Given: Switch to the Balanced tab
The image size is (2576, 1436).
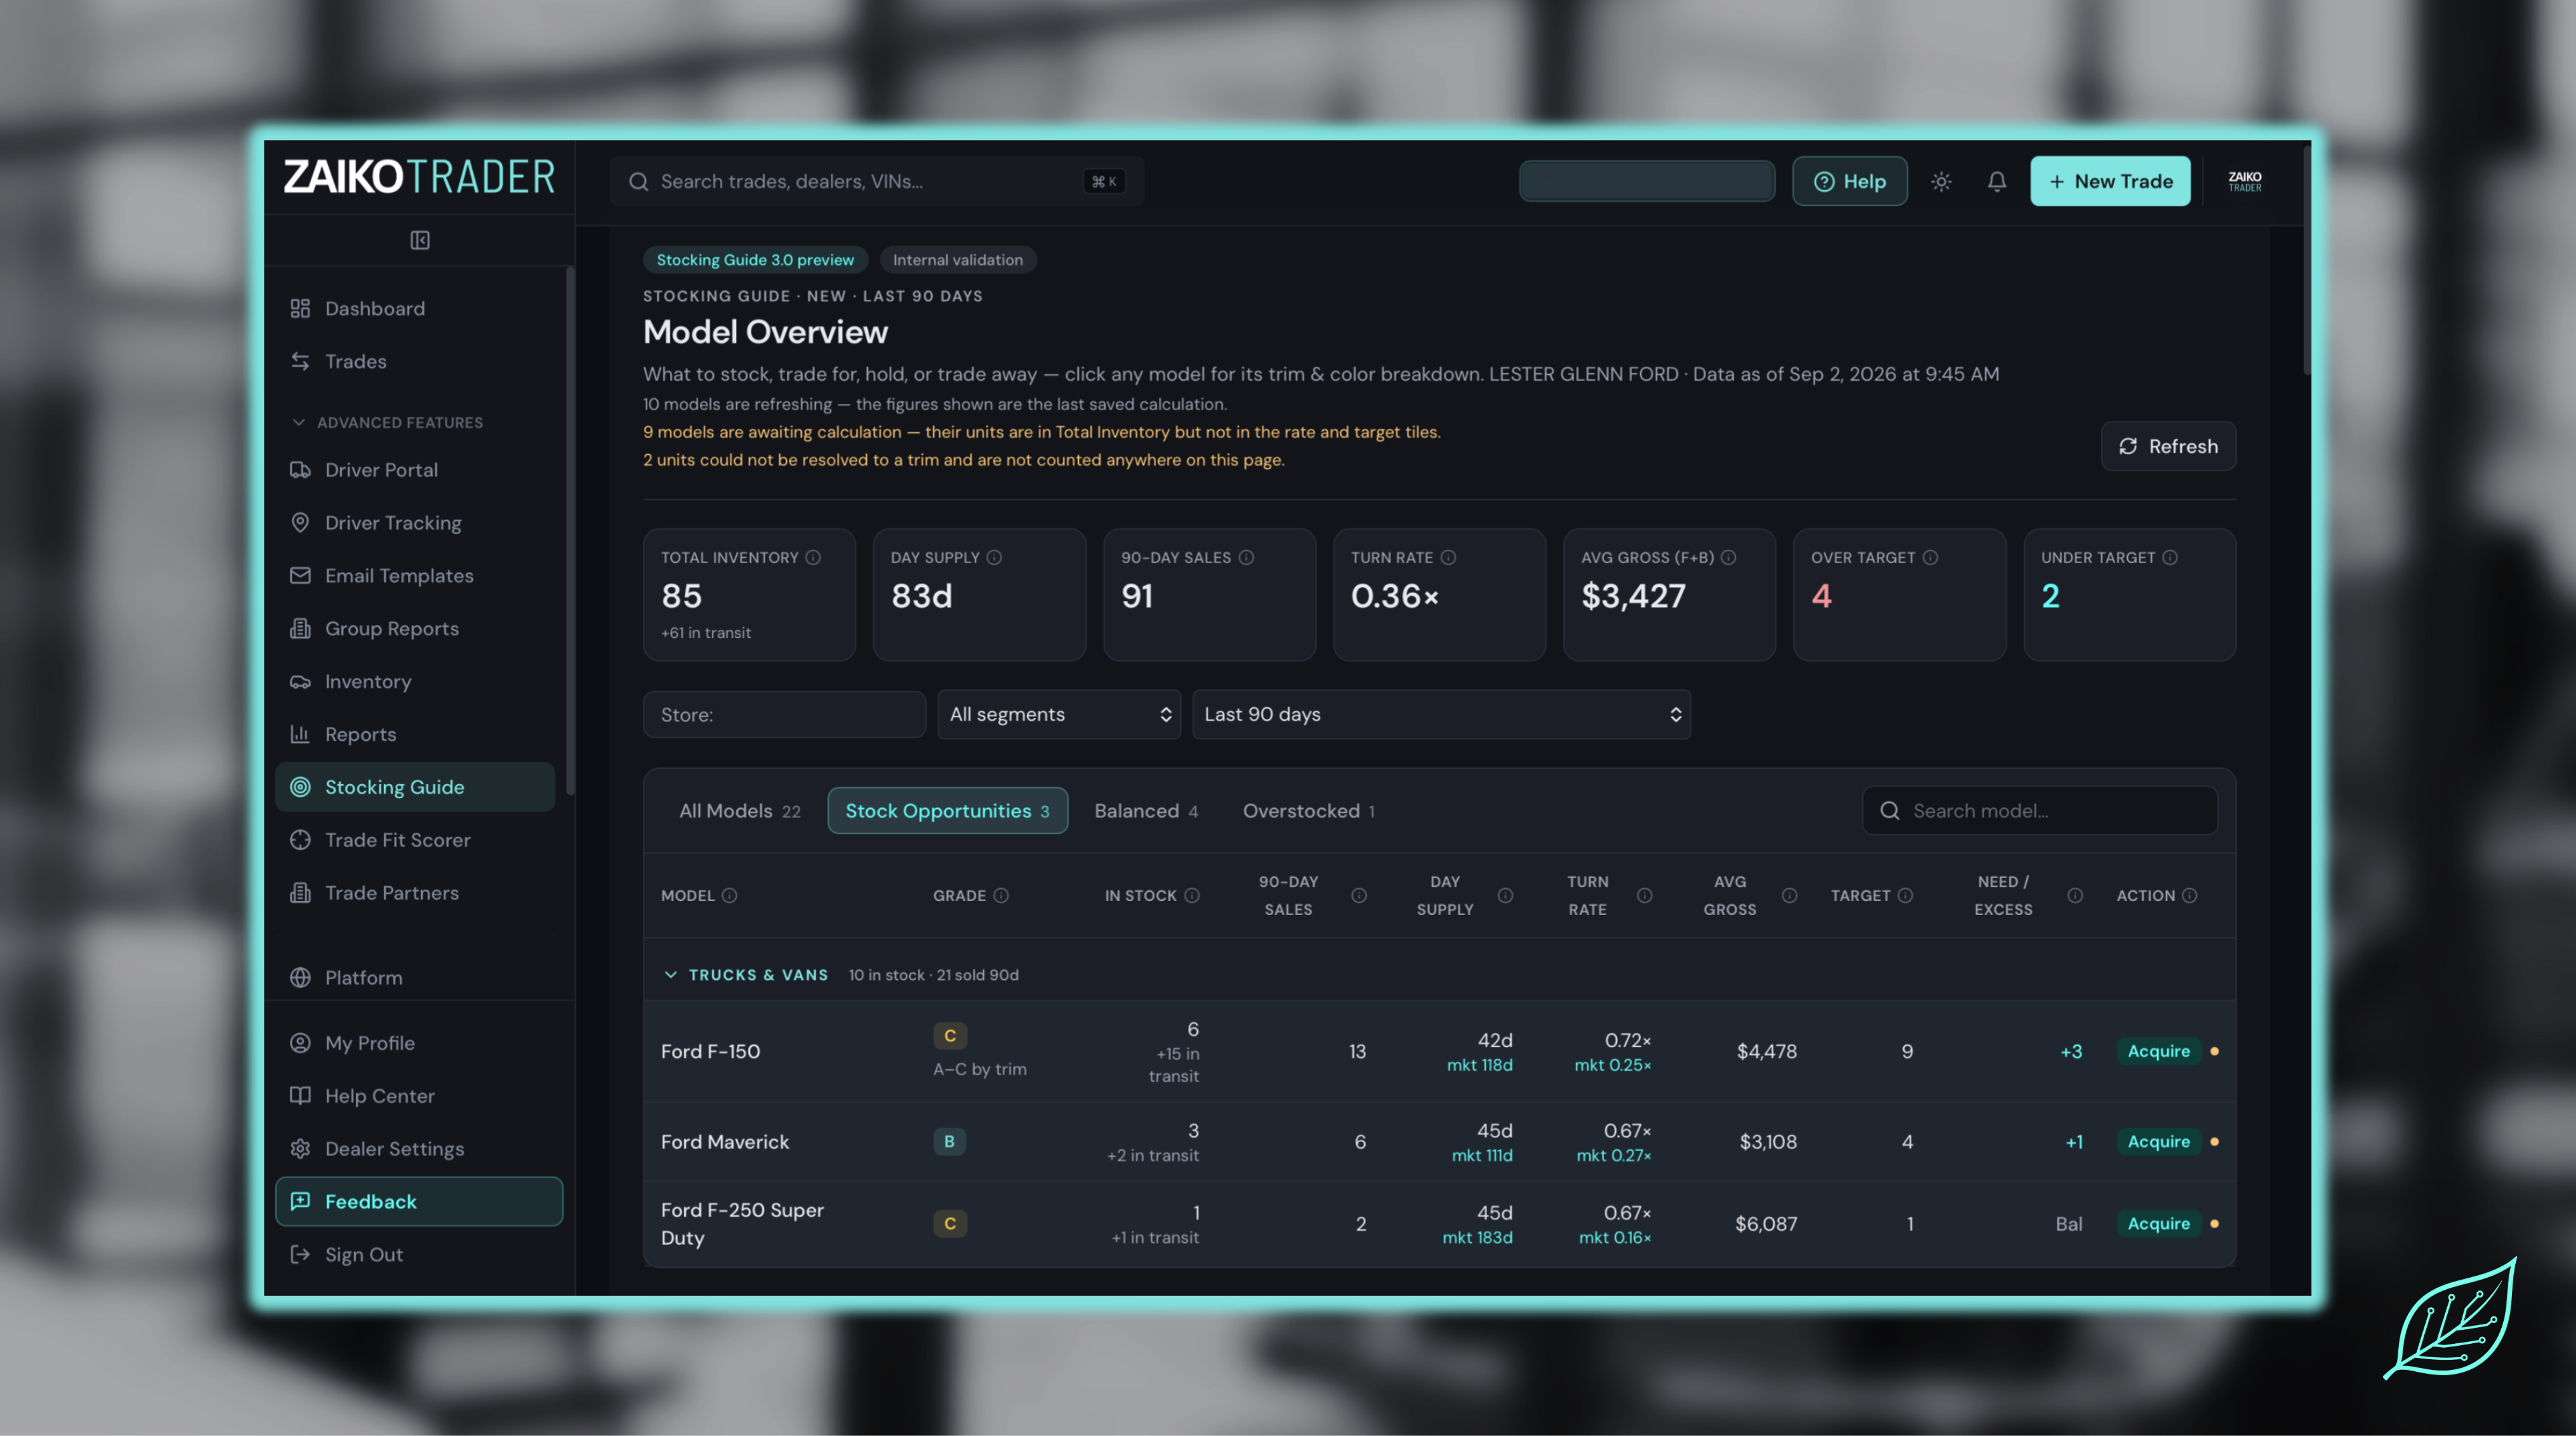Looking at the screenshot, I should point(1146,811).
